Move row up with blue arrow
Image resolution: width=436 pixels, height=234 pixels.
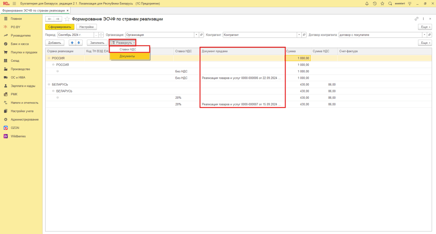coord(72,43)
